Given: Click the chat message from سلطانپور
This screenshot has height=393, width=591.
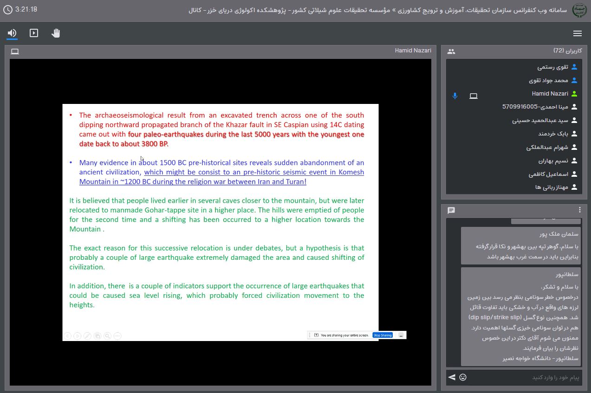Looking at the screenshot, I should pos(521,316).
